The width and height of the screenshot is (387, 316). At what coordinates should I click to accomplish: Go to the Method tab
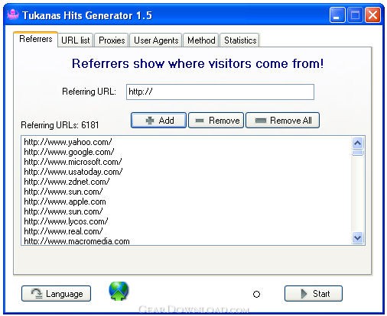pos(201,40)
